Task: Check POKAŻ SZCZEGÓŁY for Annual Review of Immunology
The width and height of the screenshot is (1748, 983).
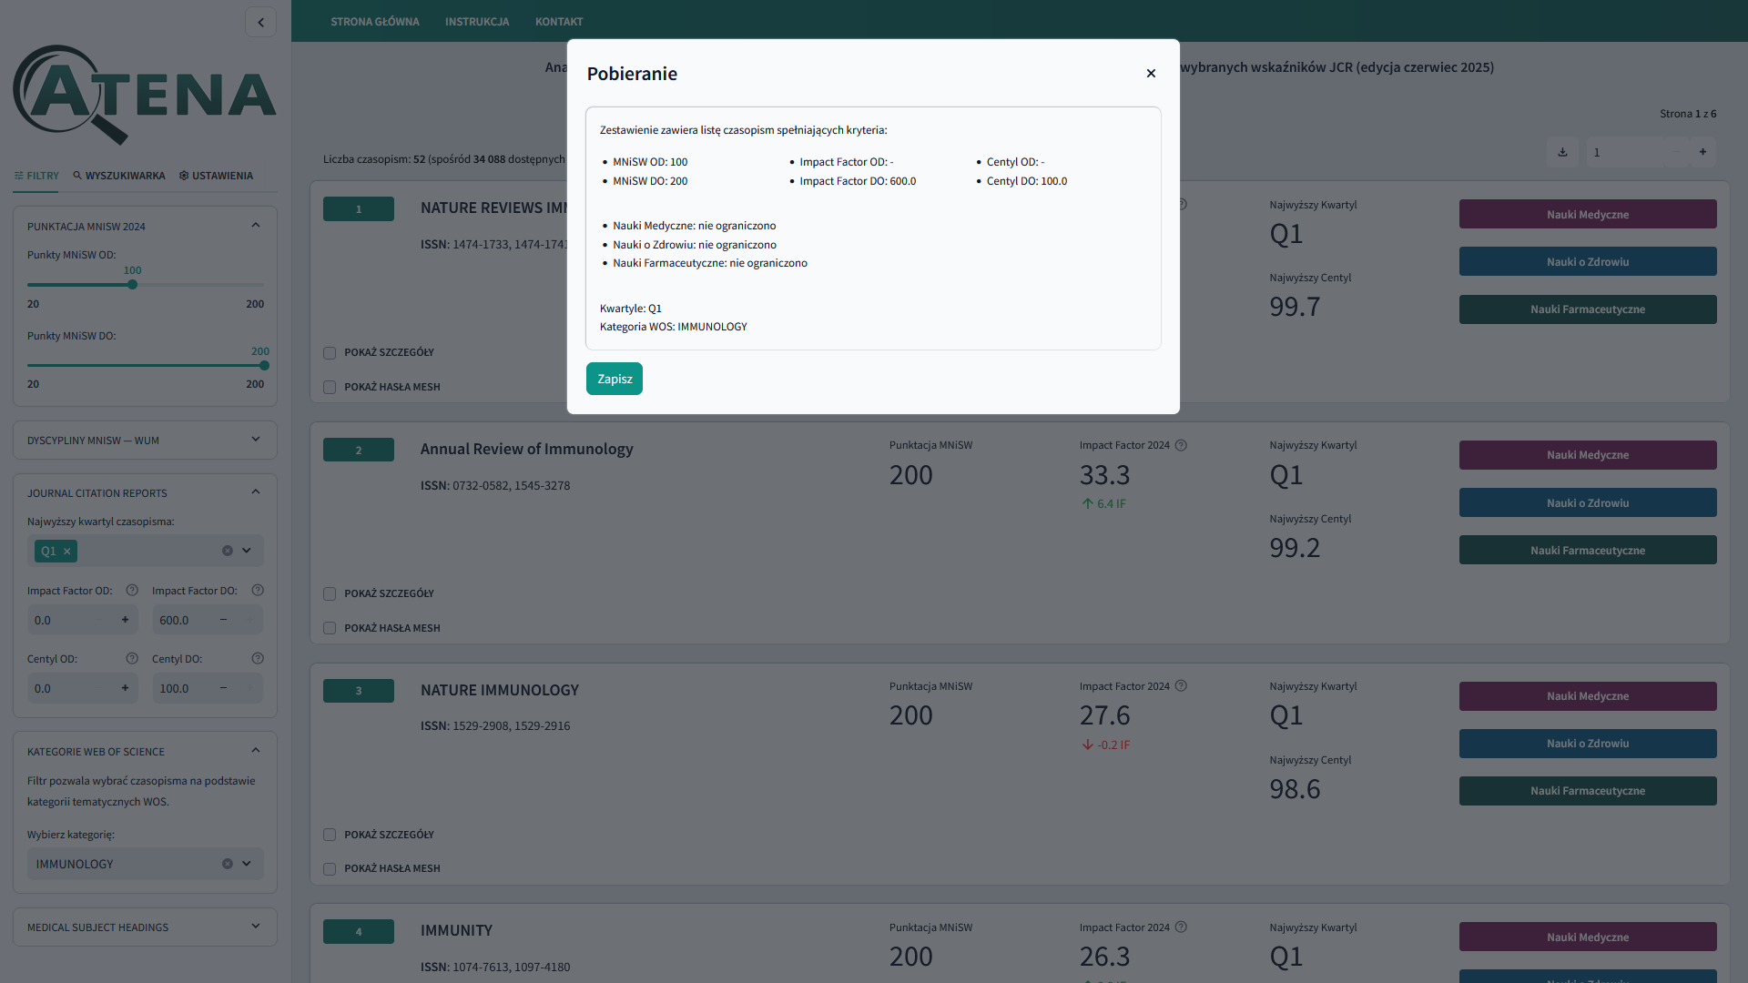Action: click(x=330, y=594)
